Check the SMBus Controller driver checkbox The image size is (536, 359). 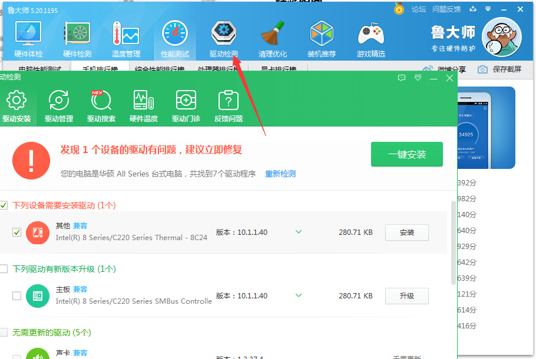coord(16,296)
